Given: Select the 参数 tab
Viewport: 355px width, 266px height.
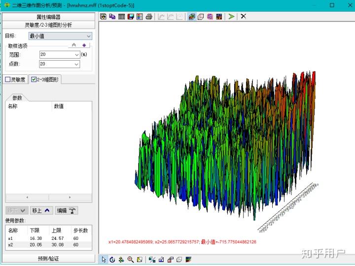Looking at the screenshot, I should pyautogui.click(x=17, y=98).
